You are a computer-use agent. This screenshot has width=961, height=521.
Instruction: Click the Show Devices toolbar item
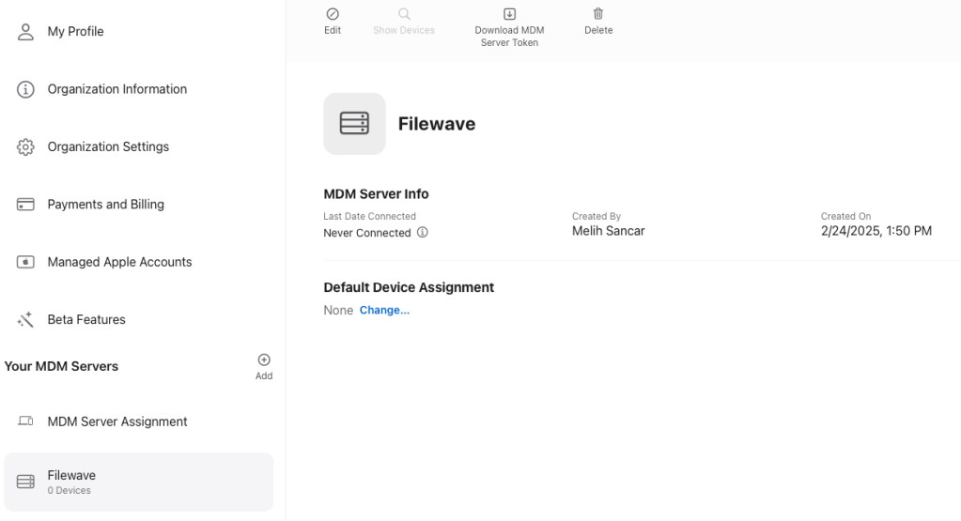click(x=404, y=22)
